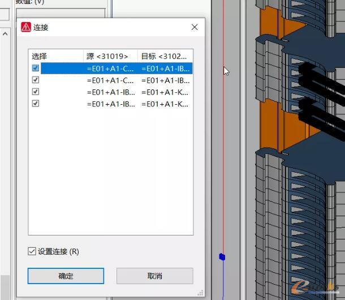Click the up arrow in left panel scrollbar
The width and height of the screenshot is (345, 300).
tap(5, 34)
